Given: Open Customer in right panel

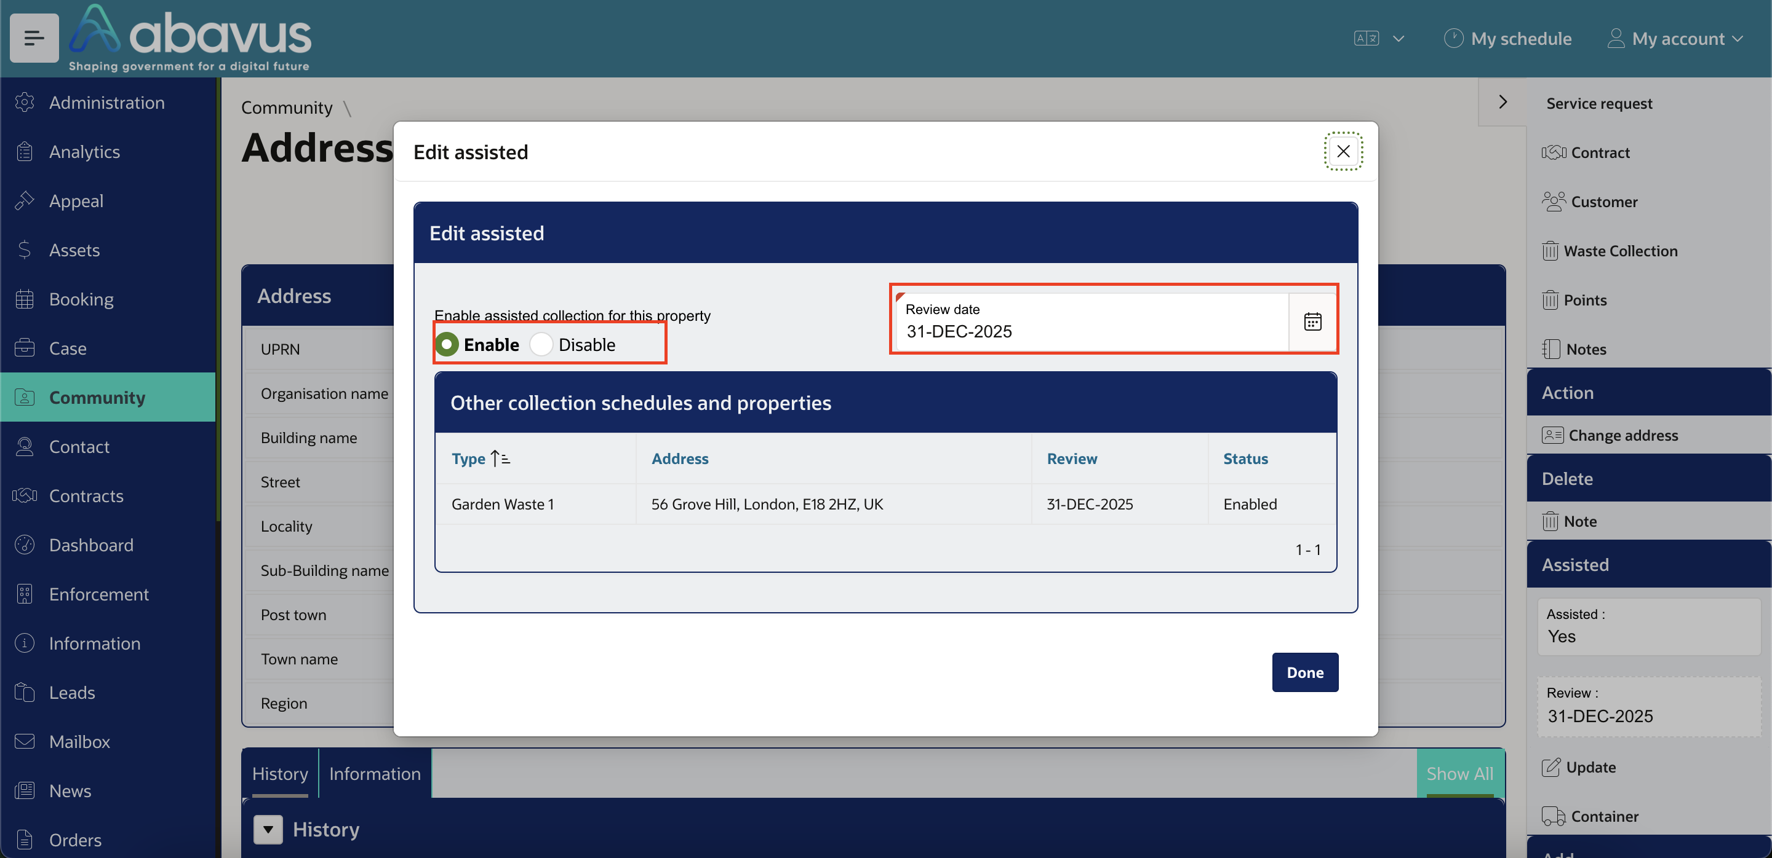Looking at the screenshot, I should (x=1590, y=201).
